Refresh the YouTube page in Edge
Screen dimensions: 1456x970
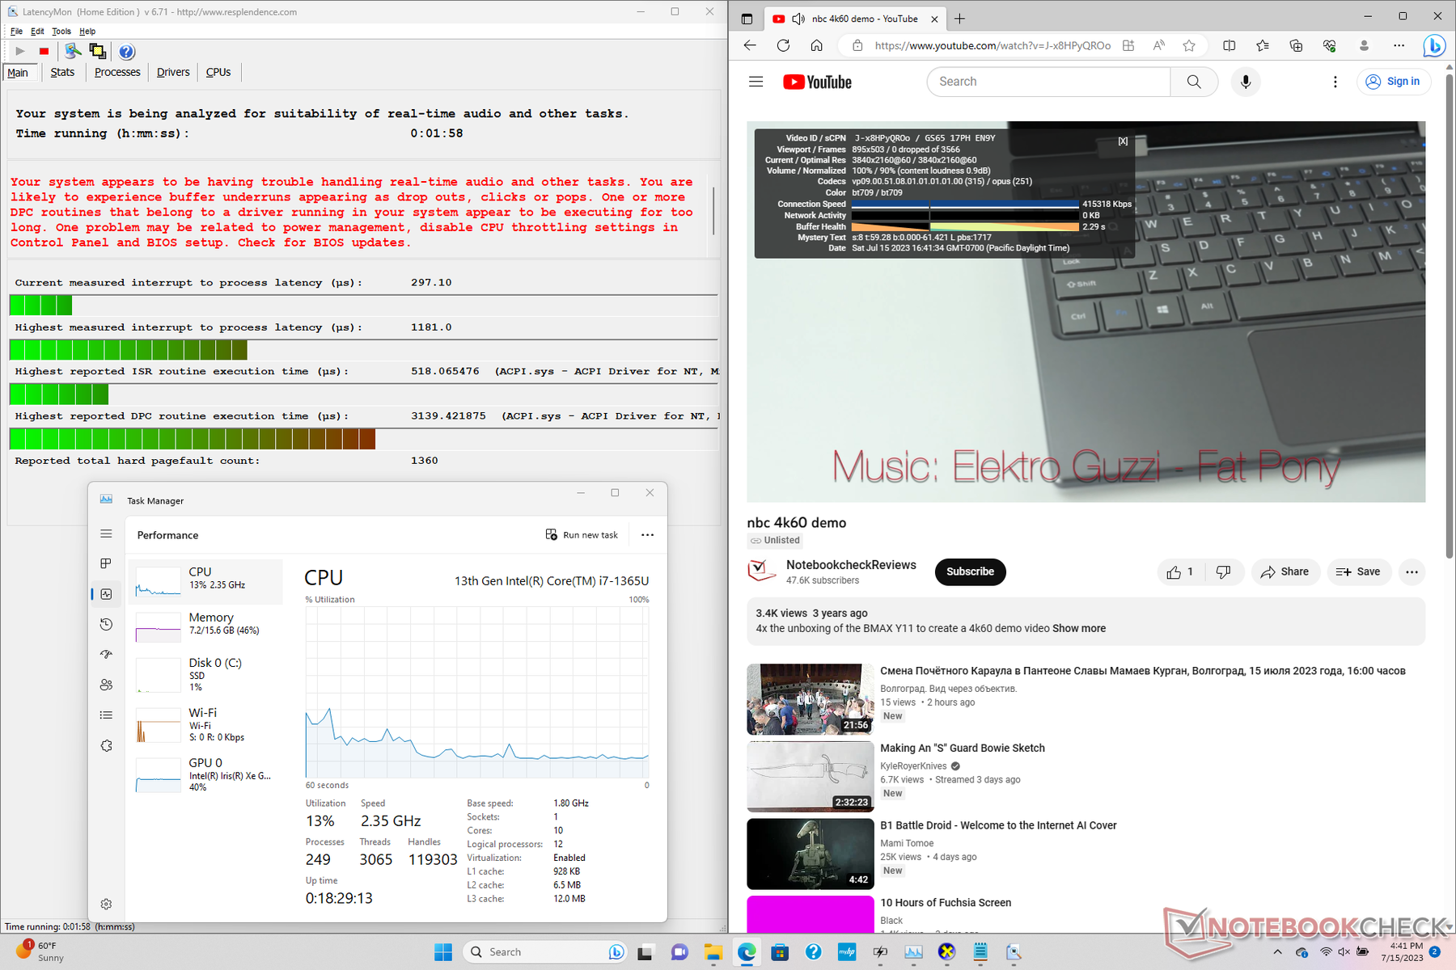click(x=783, y=45)
